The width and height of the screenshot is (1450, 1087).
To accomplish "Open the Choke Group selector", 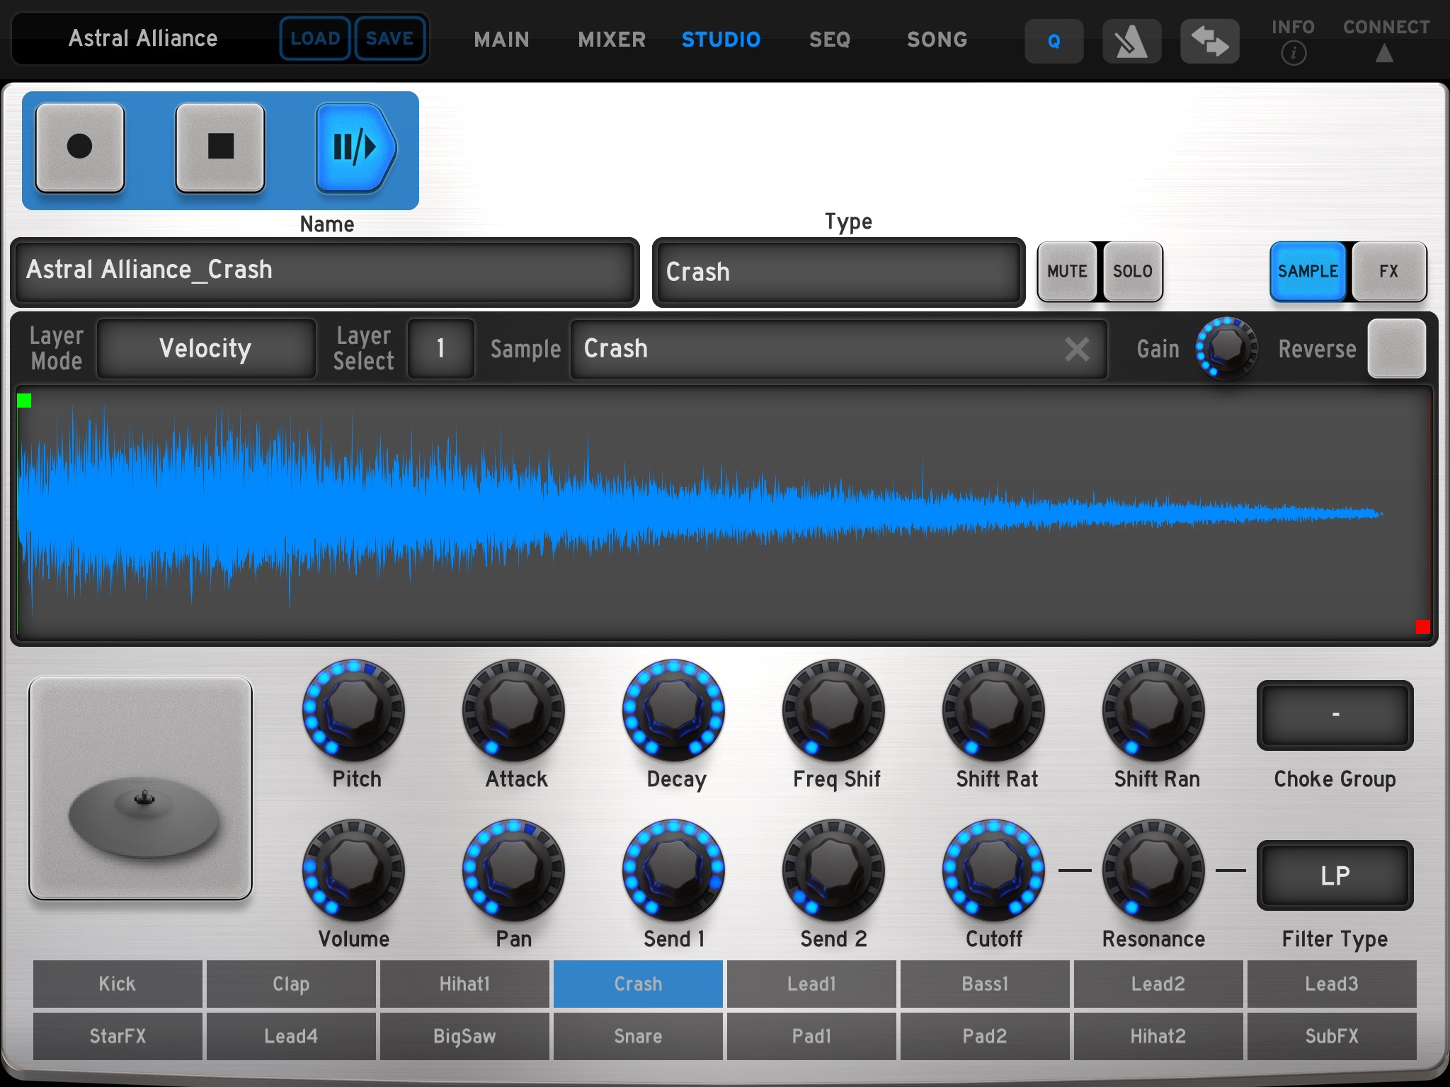I will point(1335,715).
